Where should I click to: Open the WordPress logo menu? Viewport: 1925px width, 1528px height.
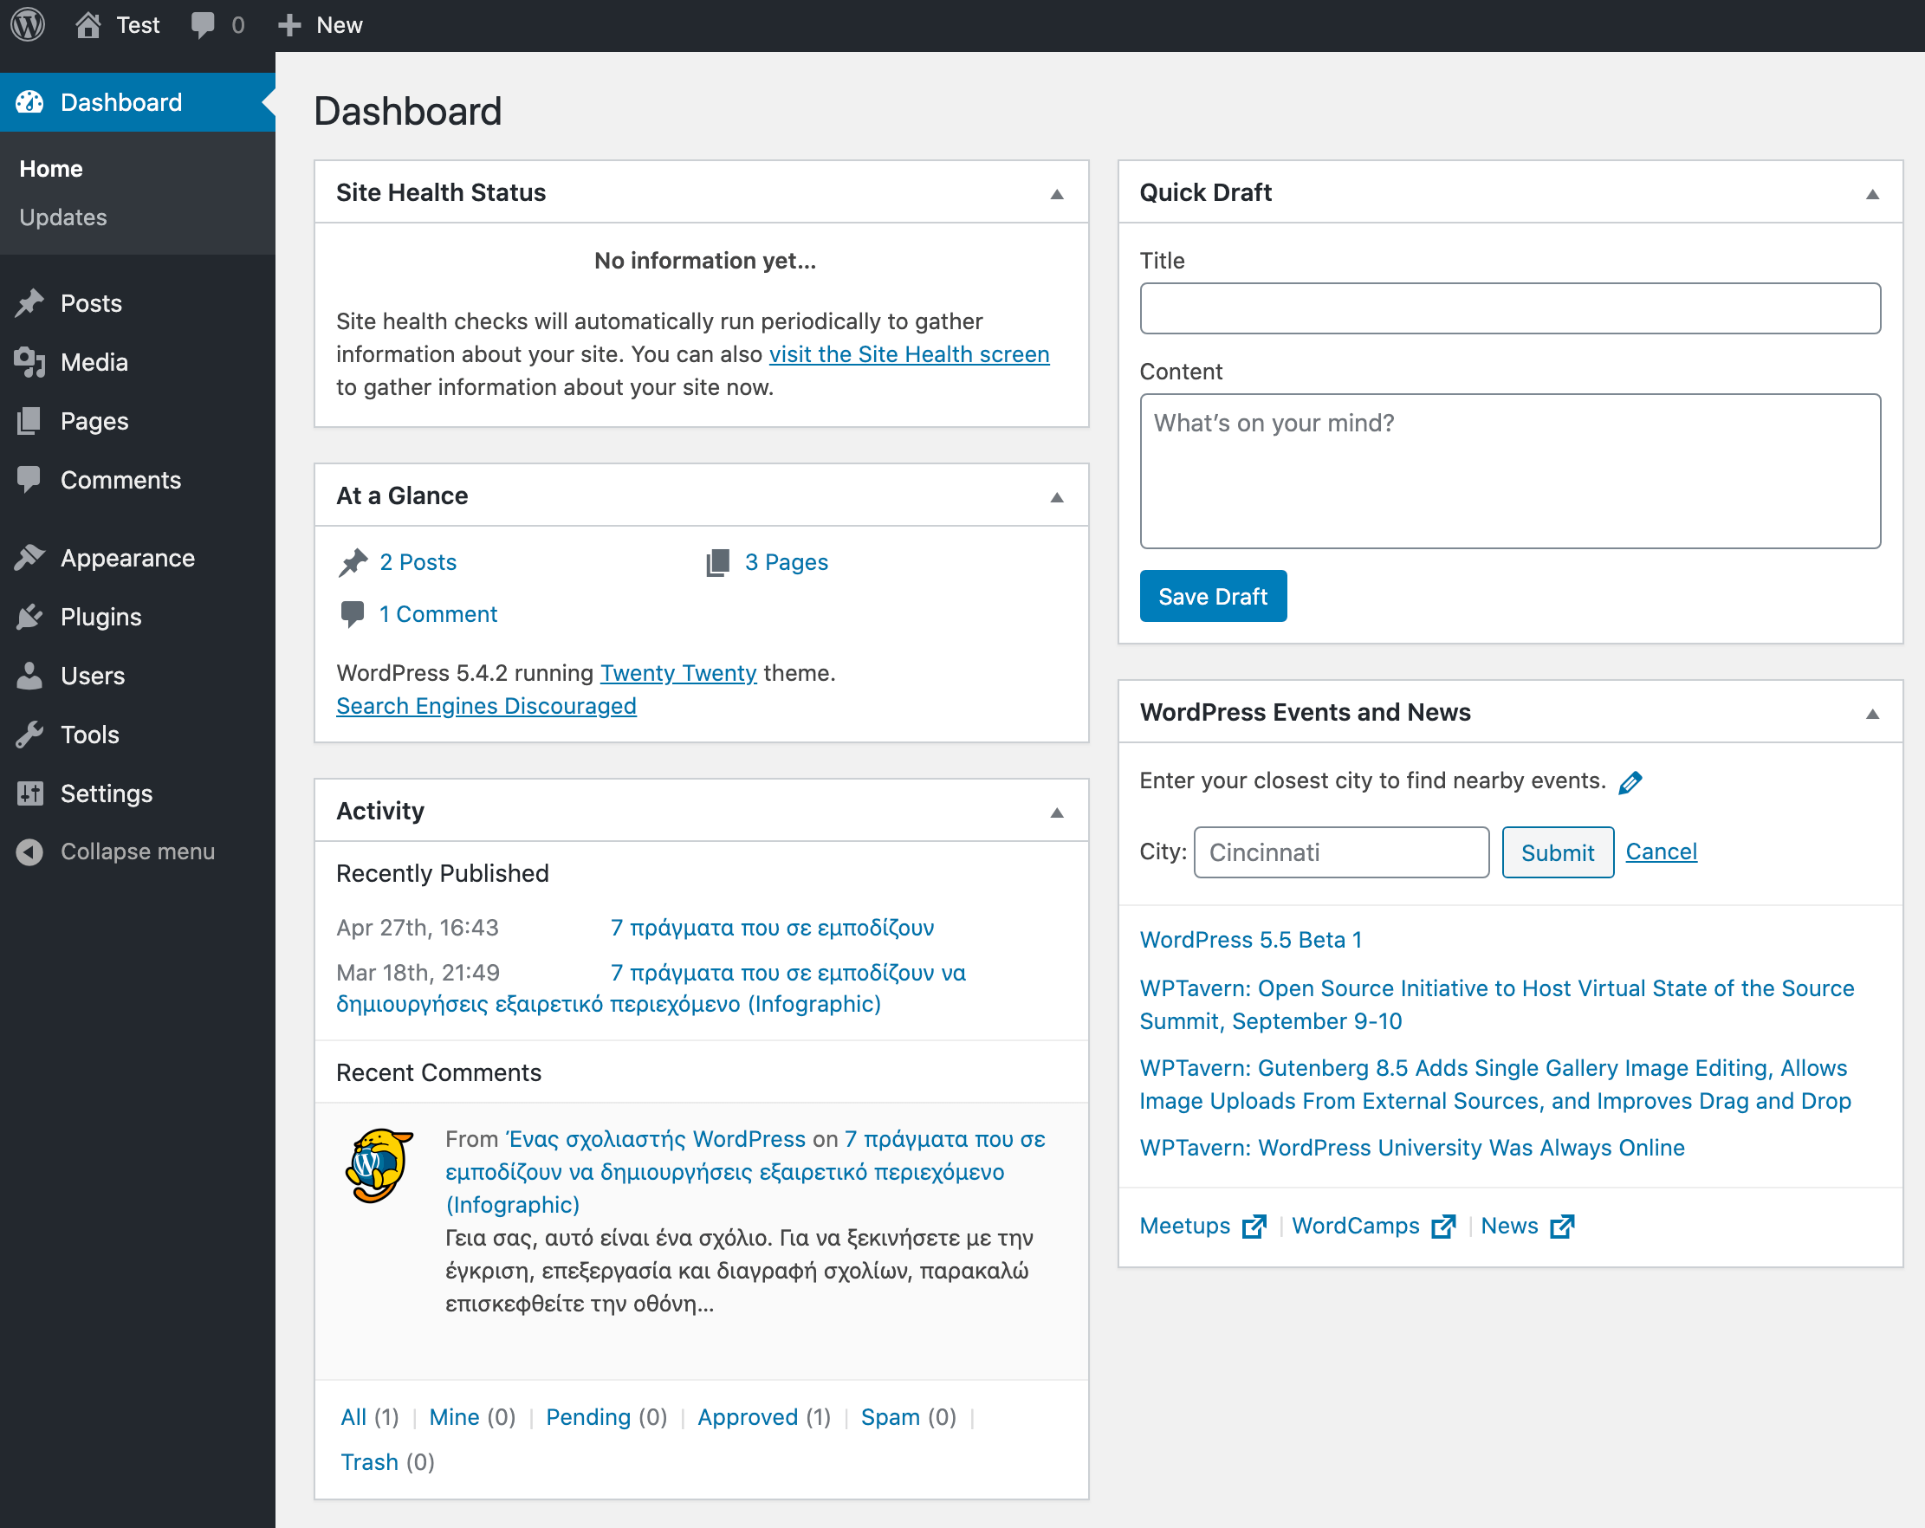pyautogui.click(x=28, y=24)
